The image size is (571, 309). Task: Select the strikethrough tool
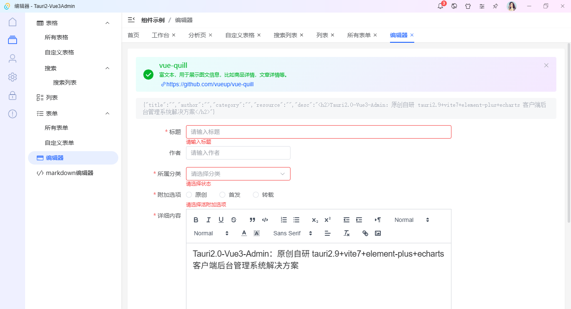point(233,219)
